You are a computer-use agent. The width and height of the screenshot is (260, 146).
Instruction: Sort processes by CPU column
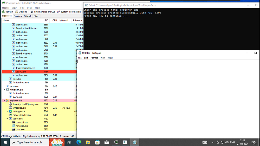click(x=54, y=21)
